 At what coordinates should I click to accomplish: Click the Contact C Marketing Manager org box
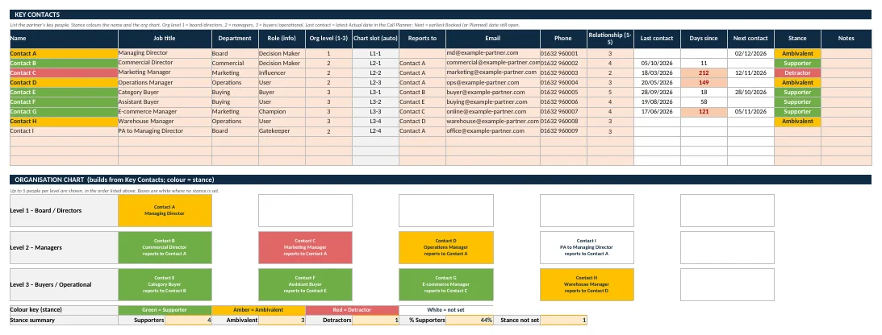point(305,247)
